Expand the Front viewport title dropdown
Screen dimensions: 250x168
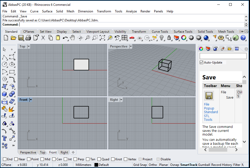tap(31, 100)
